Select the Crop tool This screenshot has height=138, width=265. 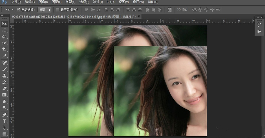(x=5, y=50)
